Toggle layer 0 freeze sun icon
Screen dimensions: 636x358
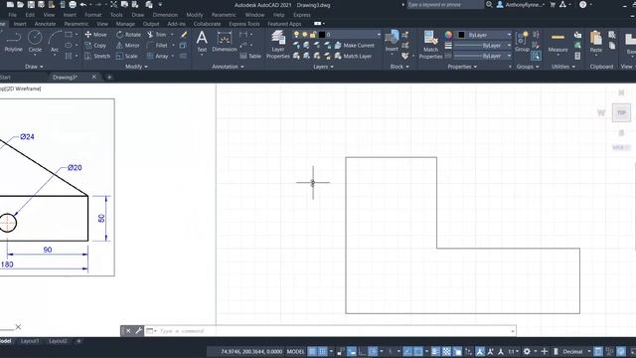[x=305, y=35]
